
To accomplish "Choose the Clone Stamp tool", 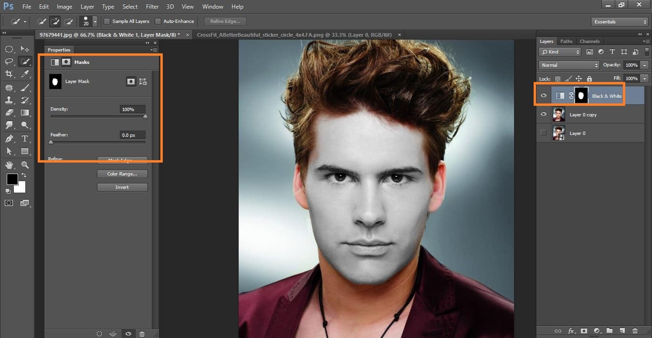I will tap(9, 100).
